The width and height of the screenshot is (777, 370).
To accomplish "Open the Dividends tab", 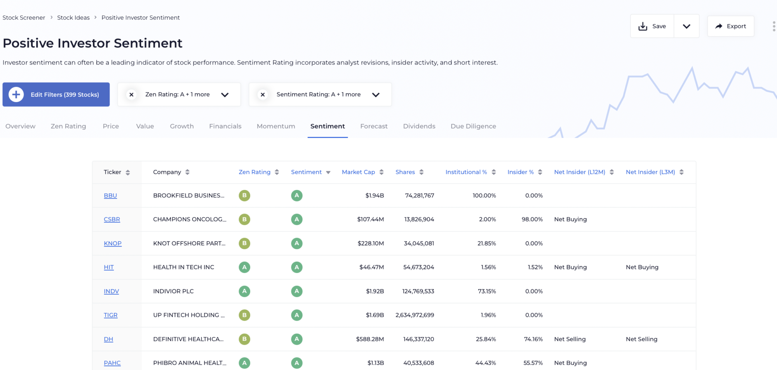I will (419, 126).
